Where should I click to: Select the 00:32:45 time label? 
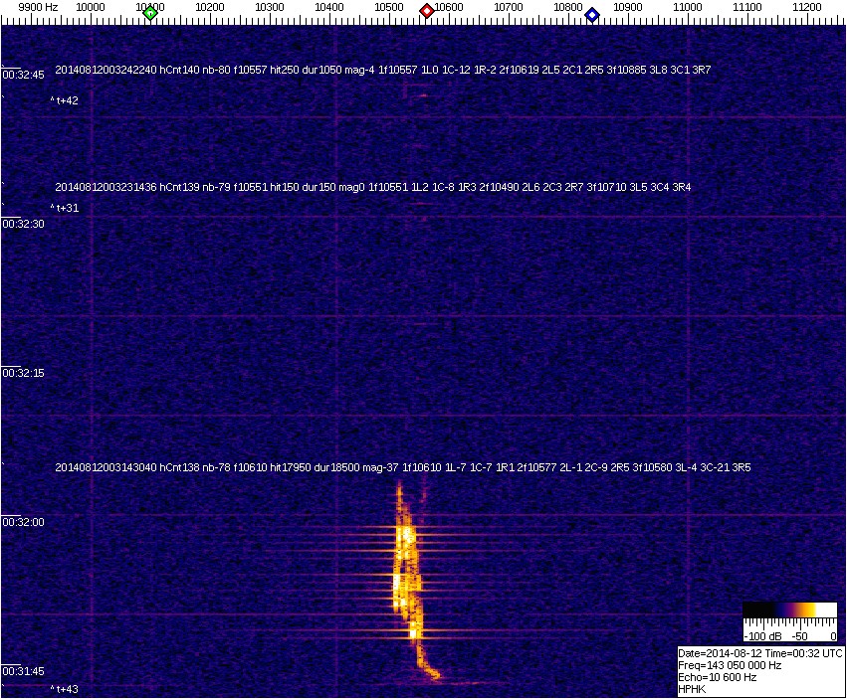[x=24, y=75]
